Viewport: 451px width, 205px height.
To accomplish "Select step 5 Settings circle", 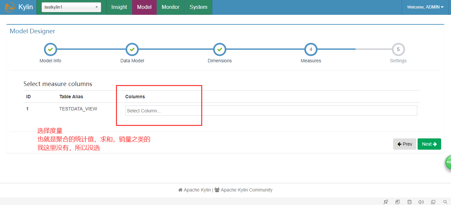I will [x=398, y=49].
